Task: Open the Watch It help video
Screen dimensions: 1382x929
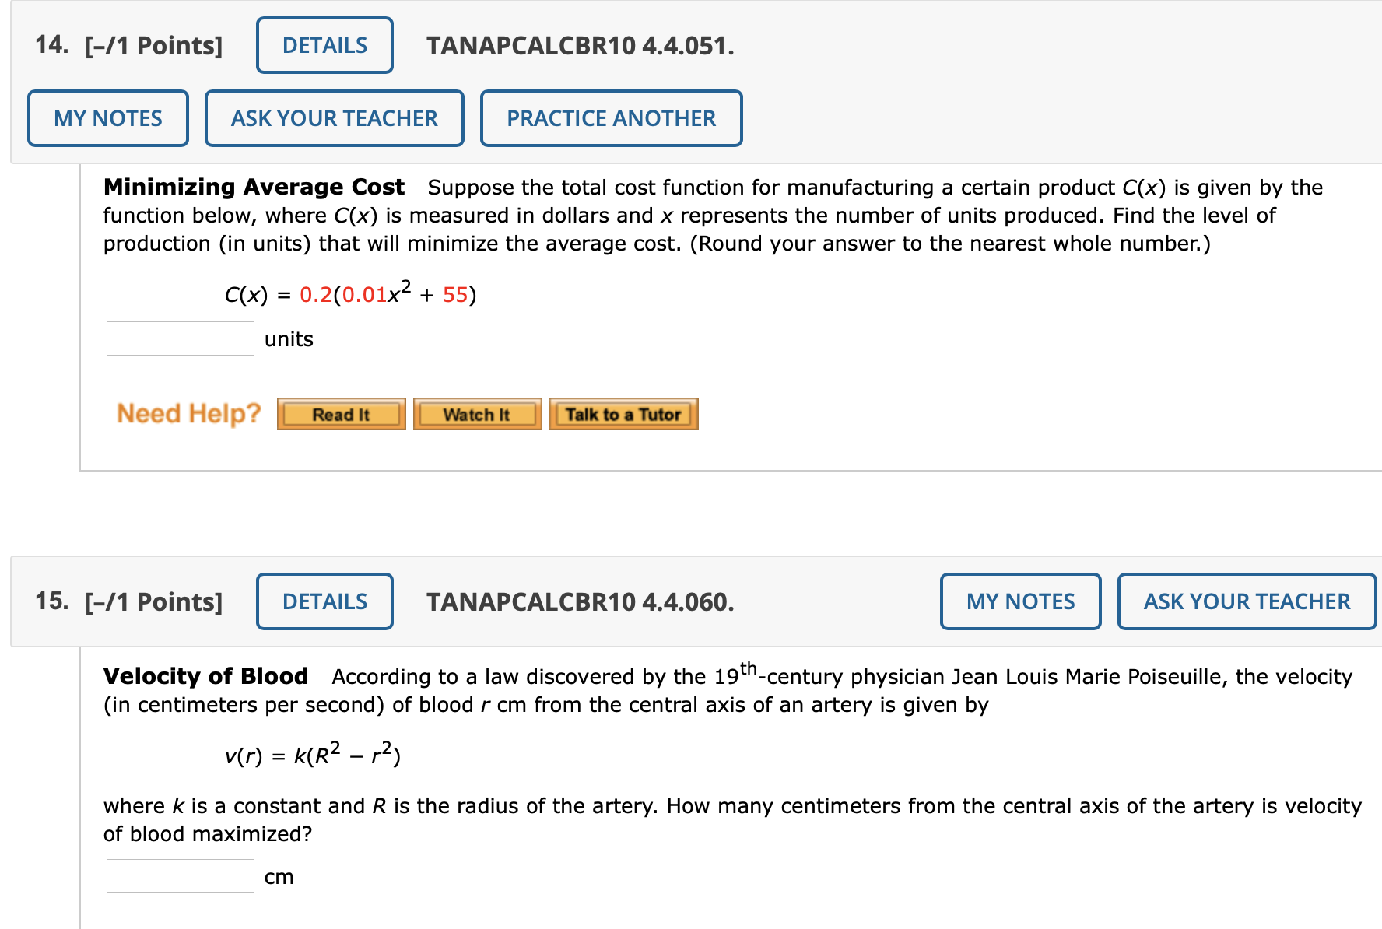Action: pyautogui.click(x=477, y=414)
